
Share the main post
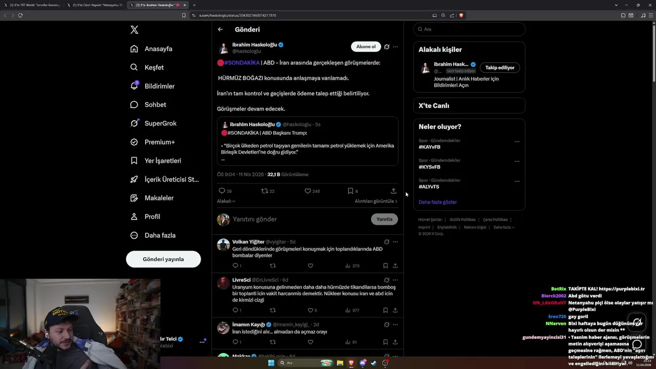click(394, 191)
